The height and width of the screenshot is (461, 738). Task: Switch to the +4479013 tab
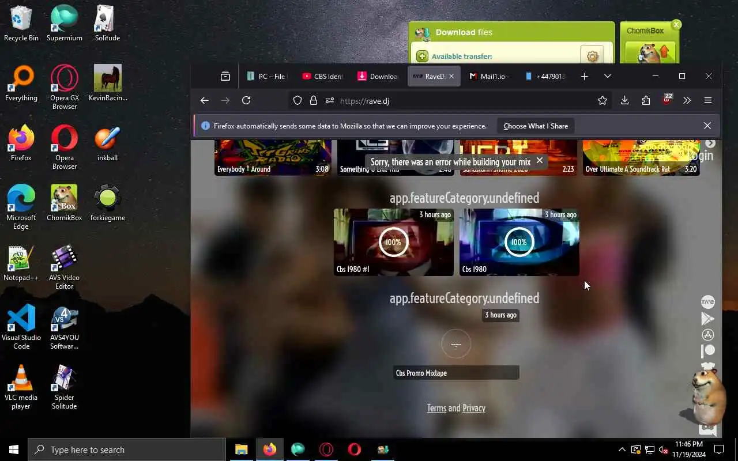546,76
